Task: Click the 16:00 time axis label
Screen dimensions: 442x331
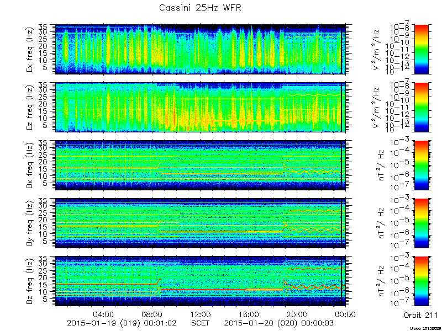Action: pos(249,314)
